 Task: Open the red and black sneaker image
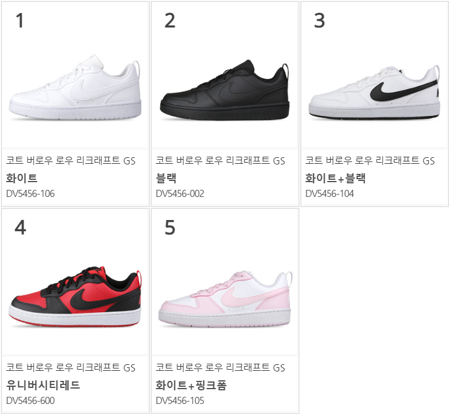pyautogui.click(x=75, y=296)
